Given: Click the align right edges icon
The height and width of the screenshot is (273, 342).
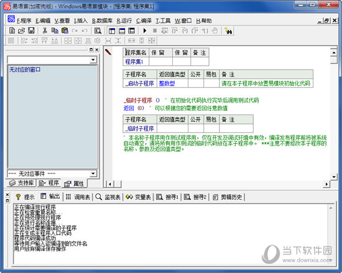Looking at the screenshot, I should tap(34, 40).
